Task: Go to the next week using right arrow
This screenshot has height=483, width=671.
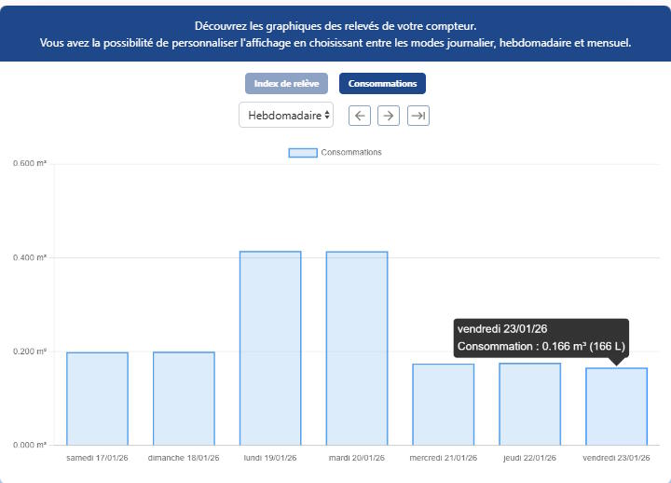Action: pos(390,116)
